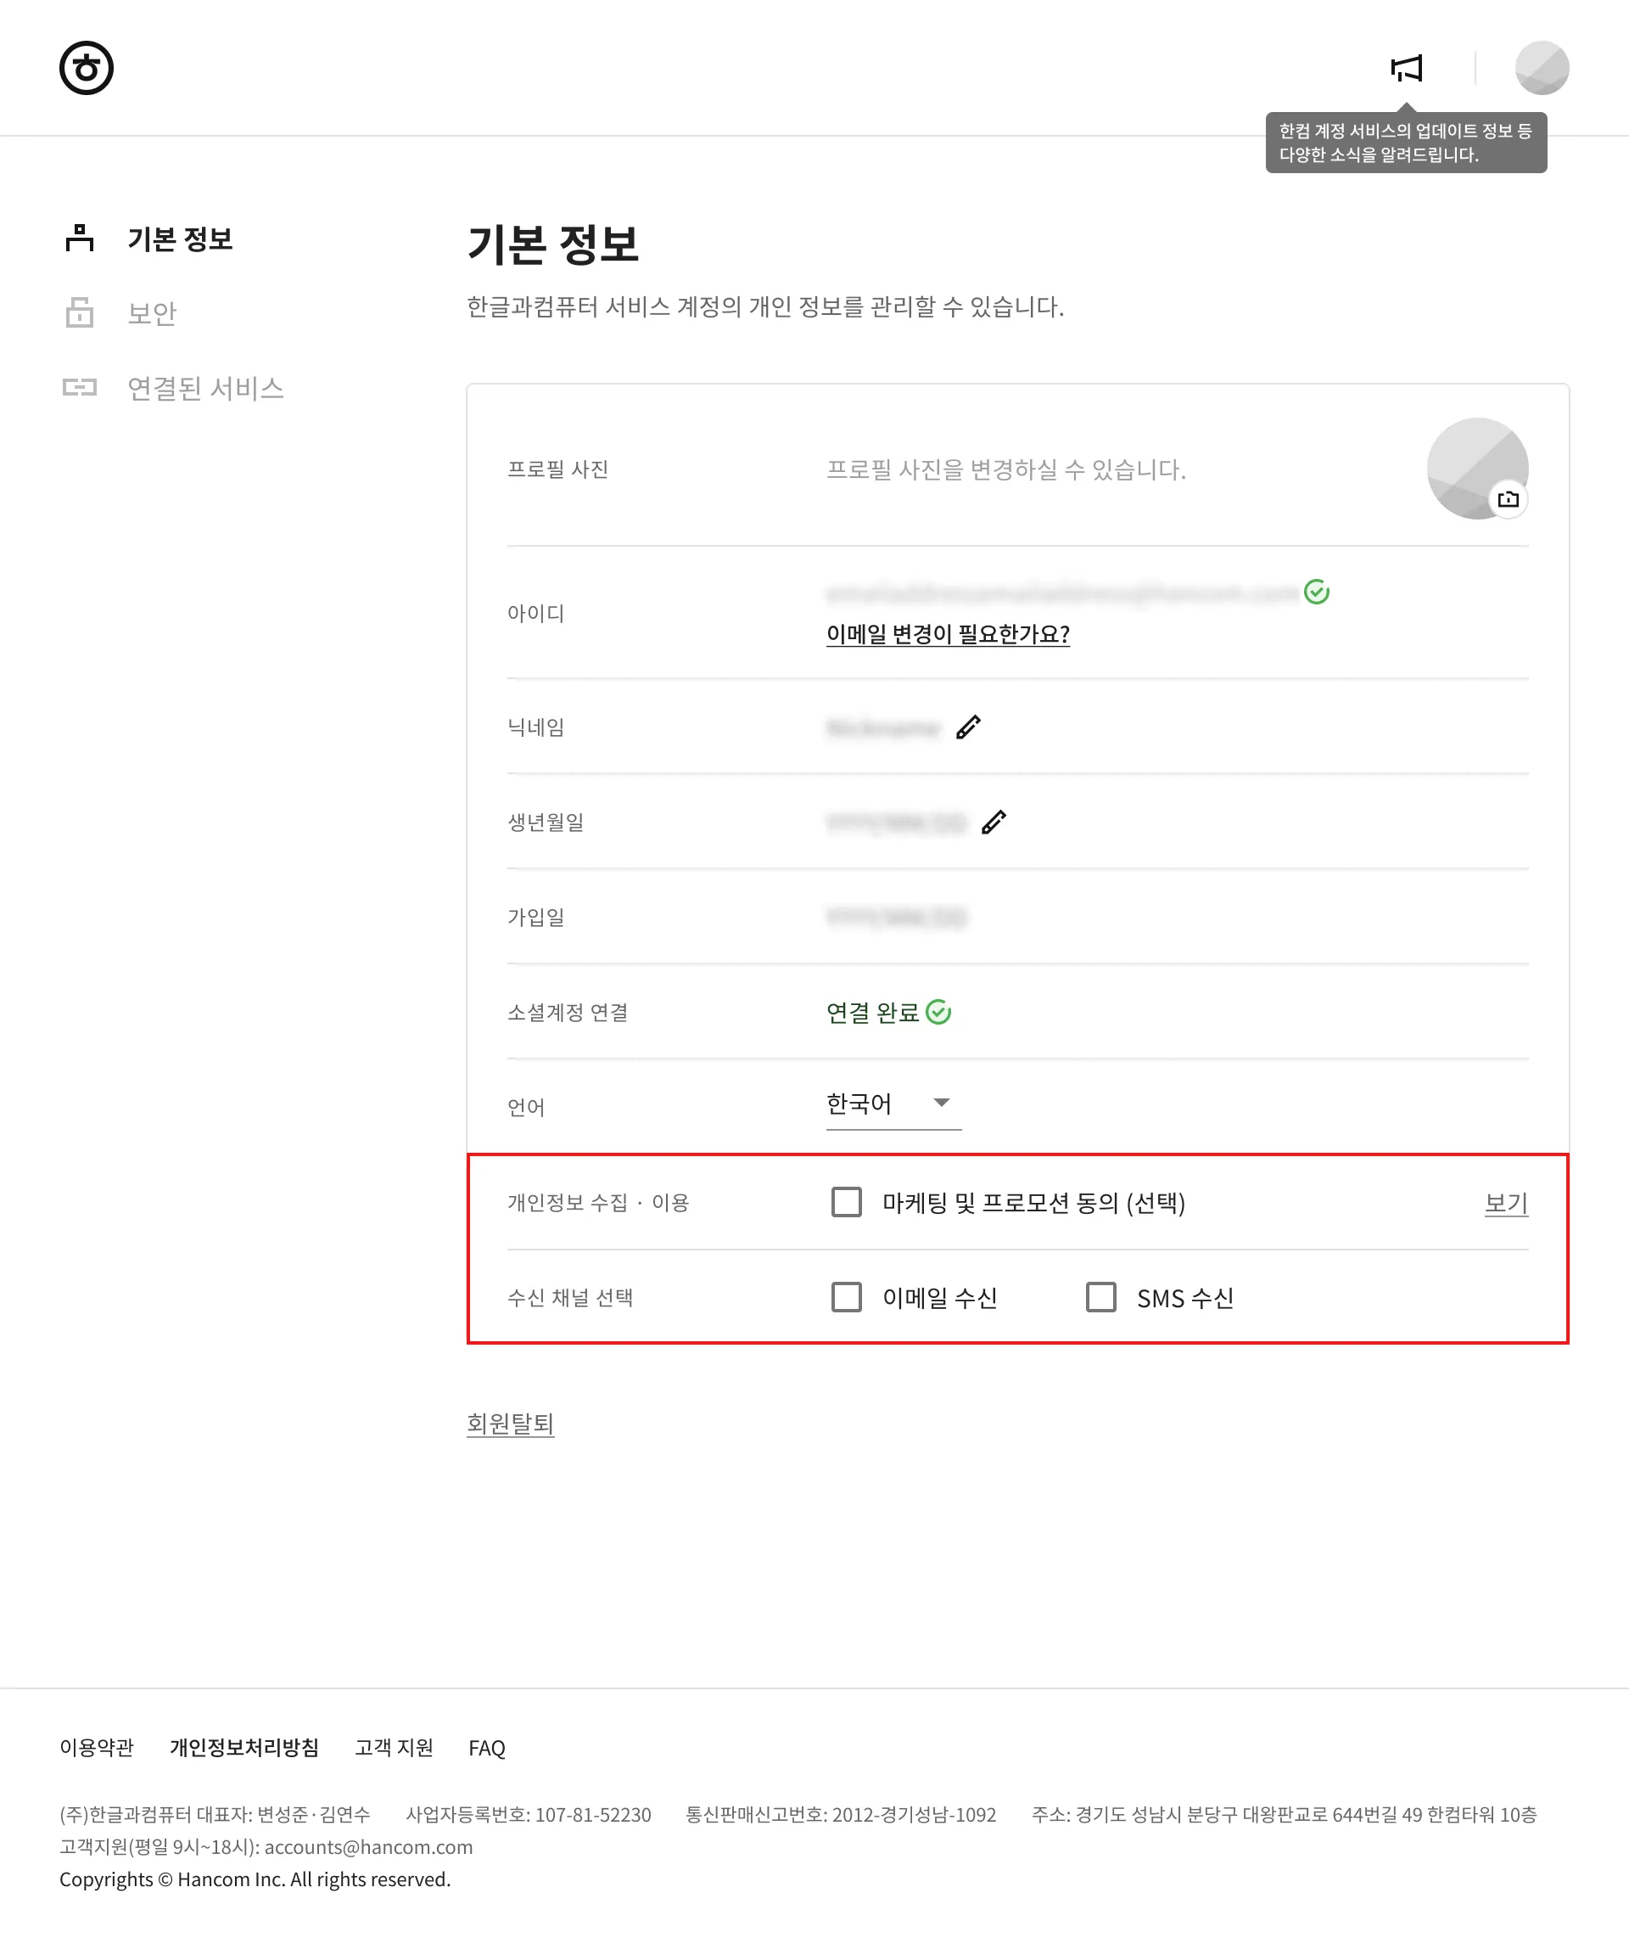Open 개인정보처리방침 in the footer
This screenshot has width=1629, height=1949.
[x=244, y=1748]
